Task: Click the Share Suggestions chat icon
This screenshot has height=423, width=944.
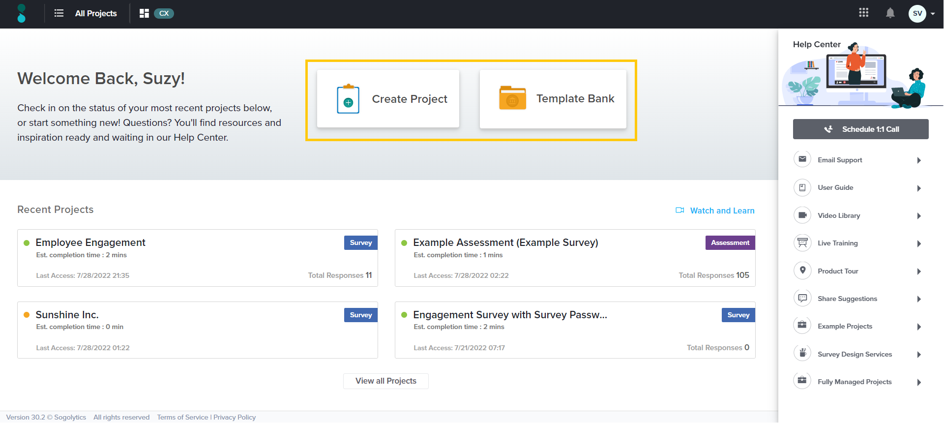Action: pos(802,298)
